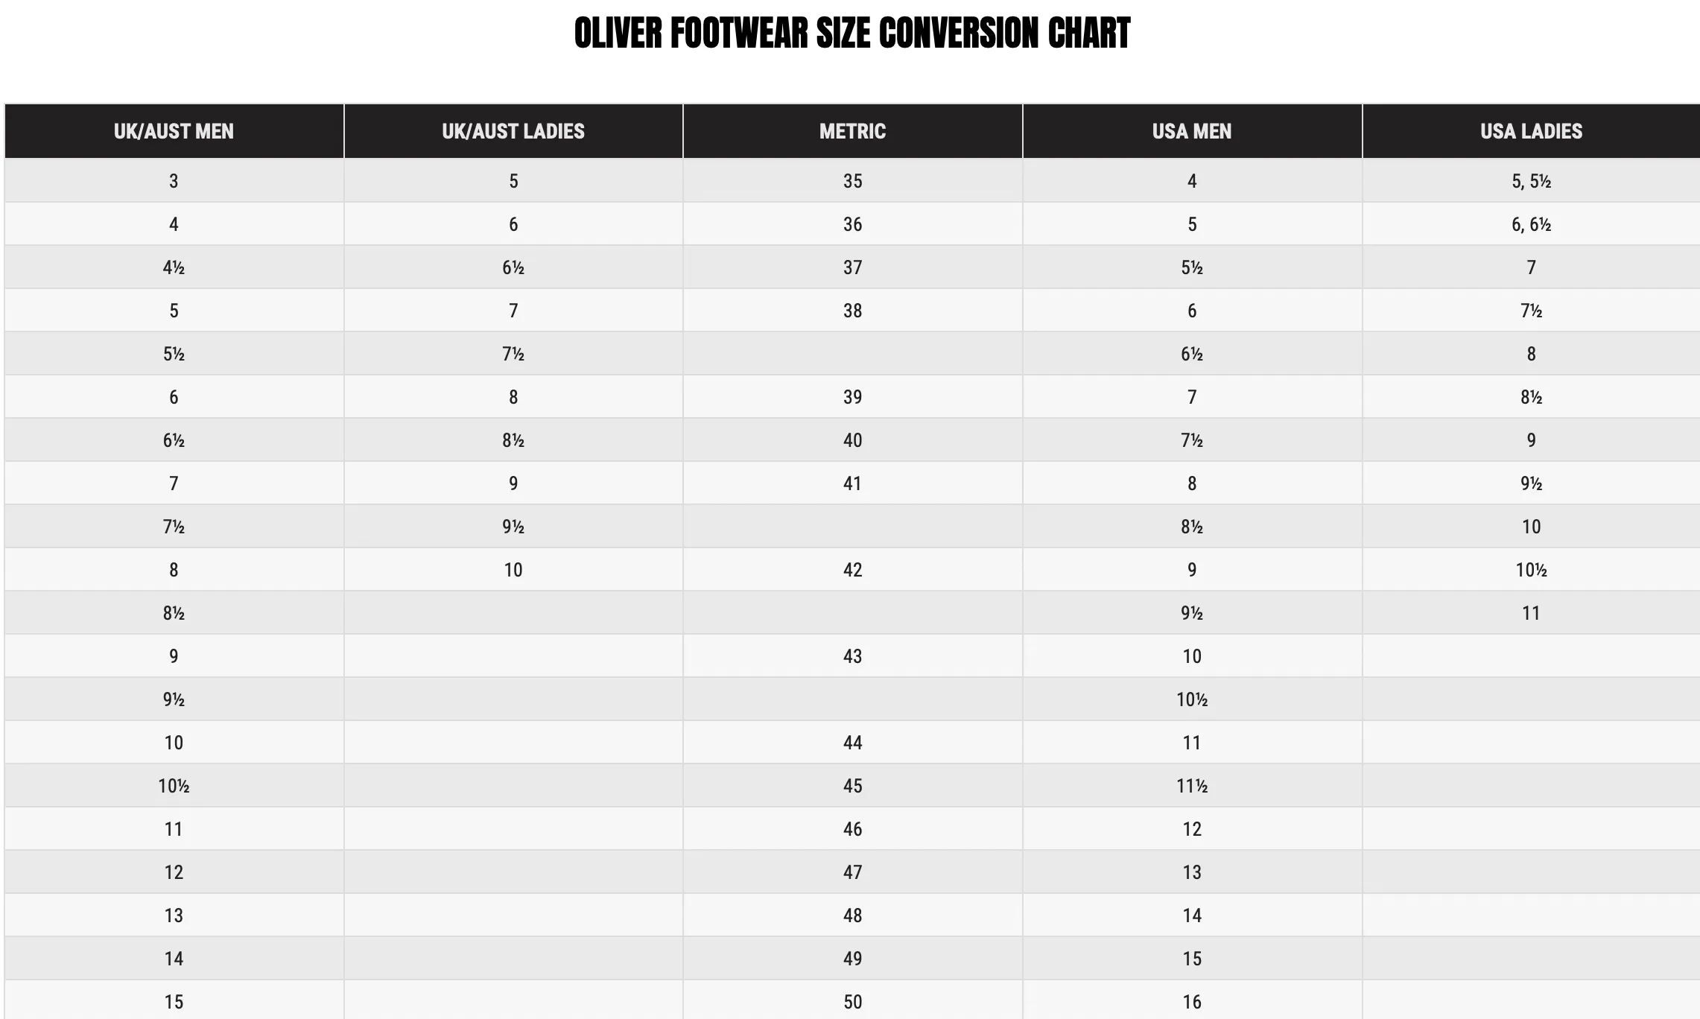Click the USA LADIES column header
This screenshot has width=1700, height=1019.
pos(1532,131)
